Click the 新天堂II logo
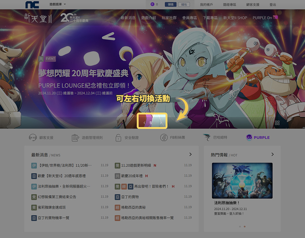Image resolution: width=305 pixels, height=238 pixels. point(38,18)
